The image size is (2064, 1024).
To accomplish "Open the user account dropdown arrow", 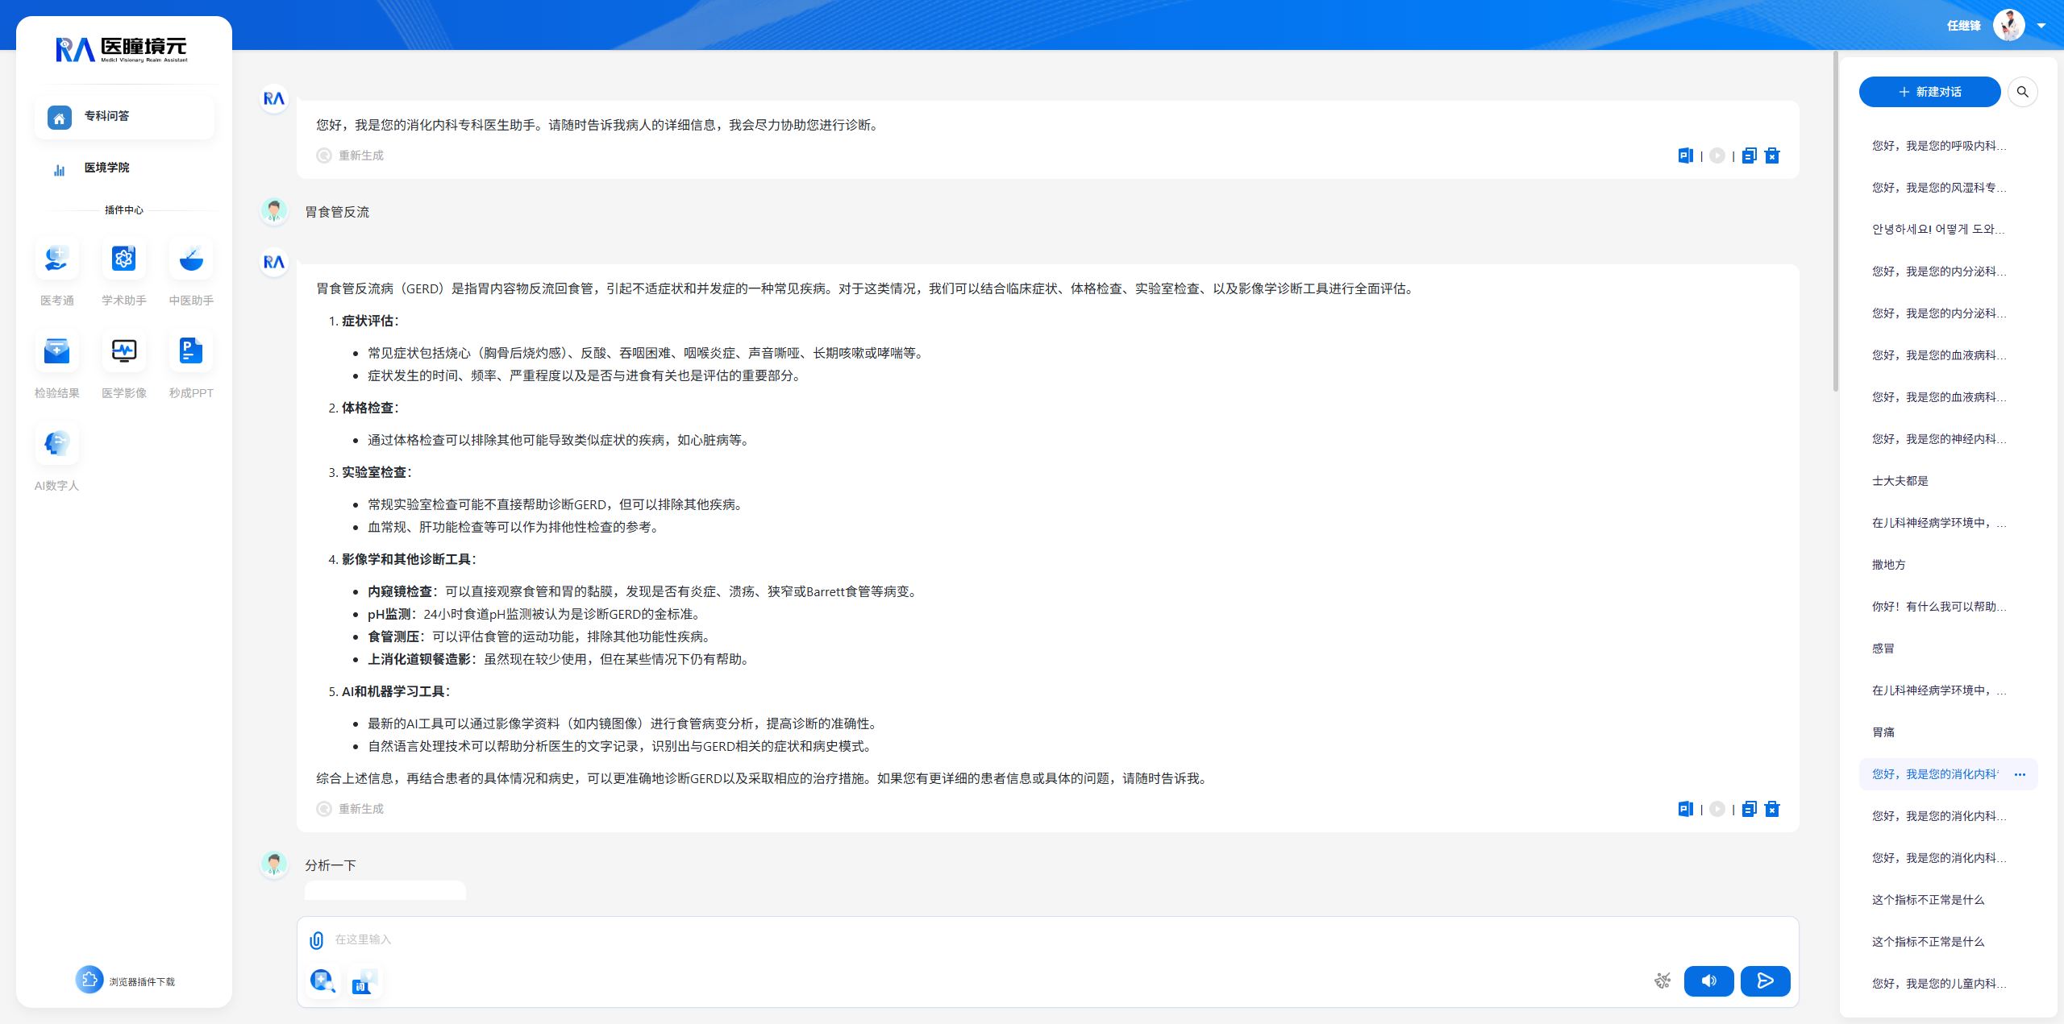I will pos(2041,26).
